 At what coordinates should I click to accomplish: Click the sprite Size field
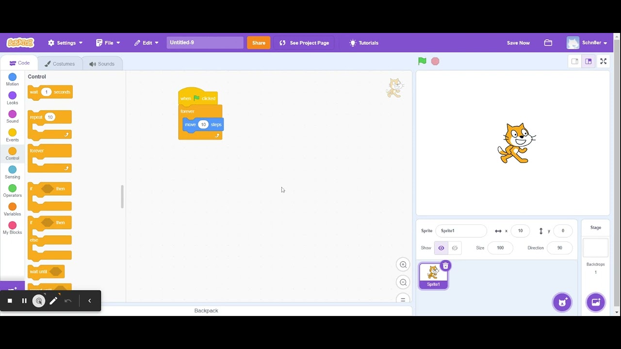500,248
